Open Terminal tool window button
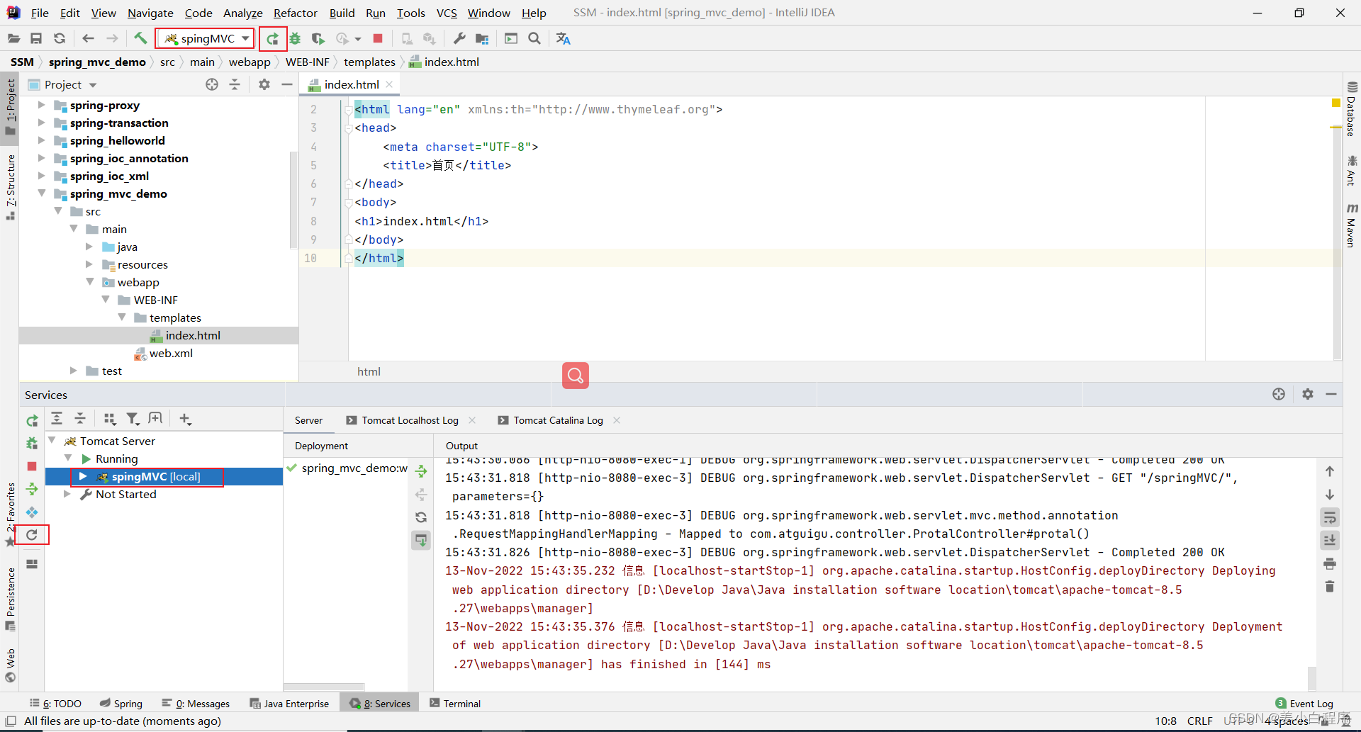This screenshot has width=1361, height=732. point(455,704)
